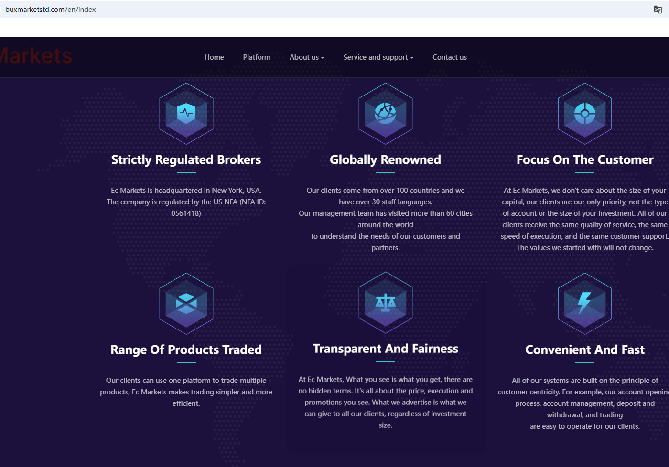Viewport: 669px width, 467px height.
Task: Click the Transparent And Fairness heading
Action: click(x=386, y=349)
